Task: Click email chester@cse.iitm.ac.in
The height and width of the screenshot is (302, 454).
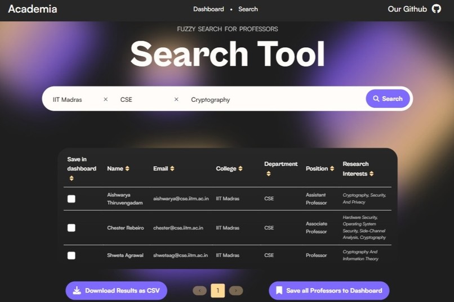Action: coord(178,228)
